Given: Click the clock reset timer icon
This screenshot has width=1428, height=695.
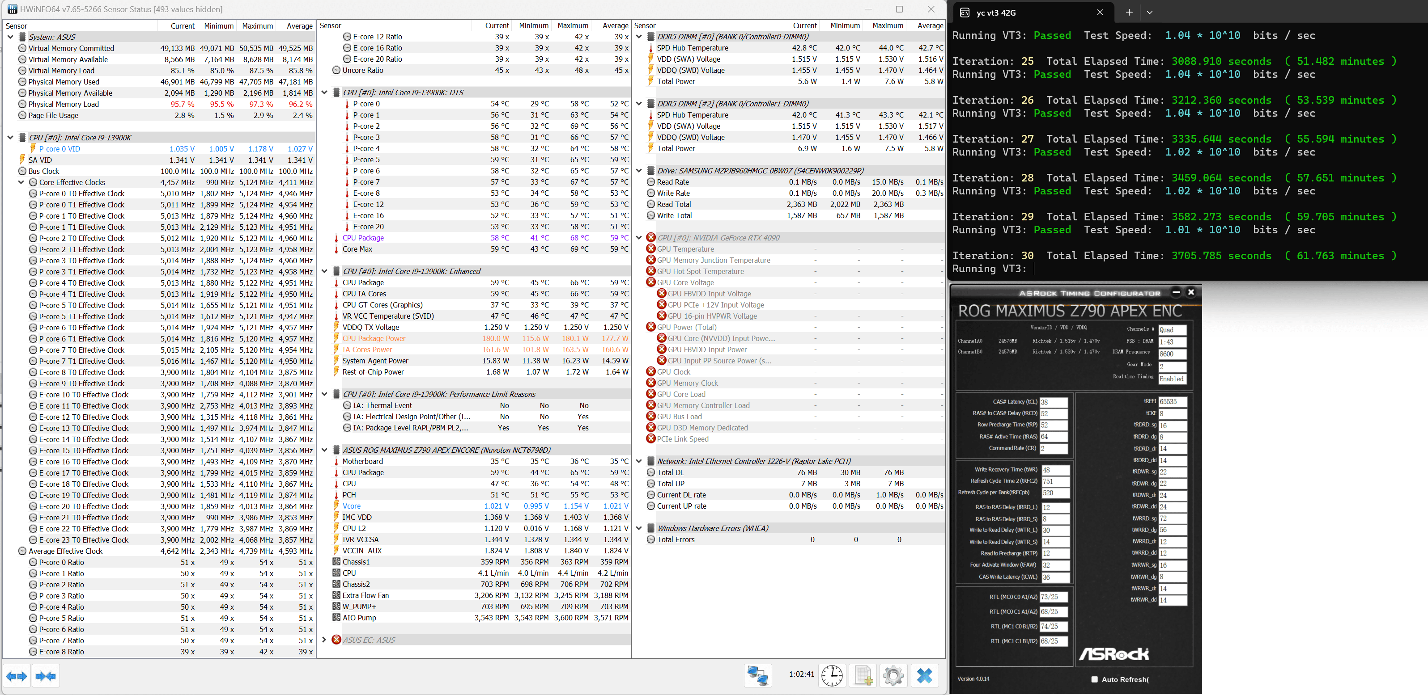Looking at the screenshot, I should point(832,676).
